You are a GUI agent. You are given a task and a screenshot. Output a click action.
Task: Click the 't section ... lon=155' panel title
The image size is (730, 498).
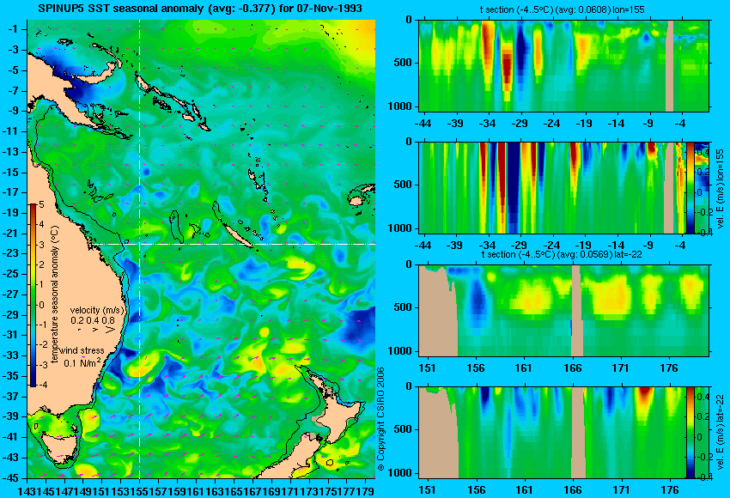562,9
